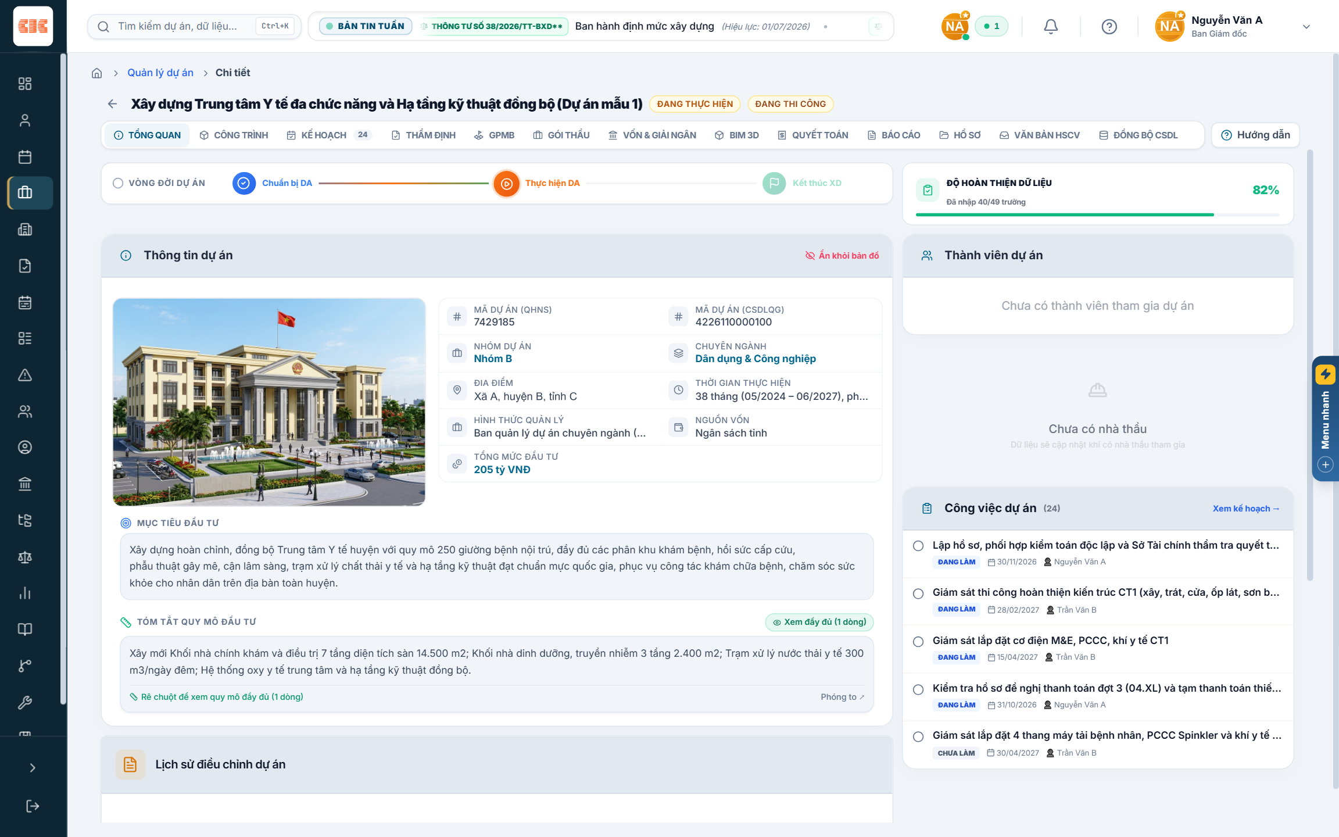Viewport: 1339px width, 837px height.
Task: Expand the "Lịch sử điều chỉnh dự án" section
Action: coord(497,764)
